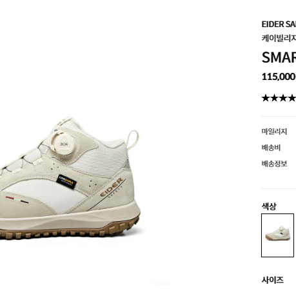Click the heel pull loop on the shoe
296x296 pixels.
coord(132,140)
